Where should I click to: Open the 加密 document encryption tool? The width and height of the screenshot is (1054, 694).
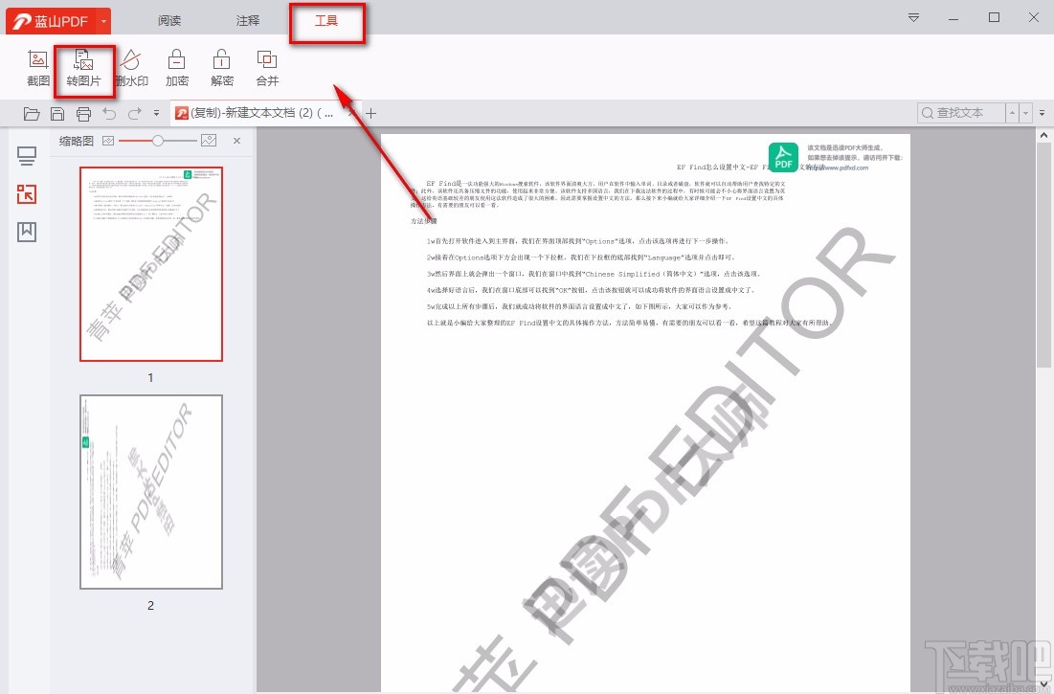click(x=177, y=67)
